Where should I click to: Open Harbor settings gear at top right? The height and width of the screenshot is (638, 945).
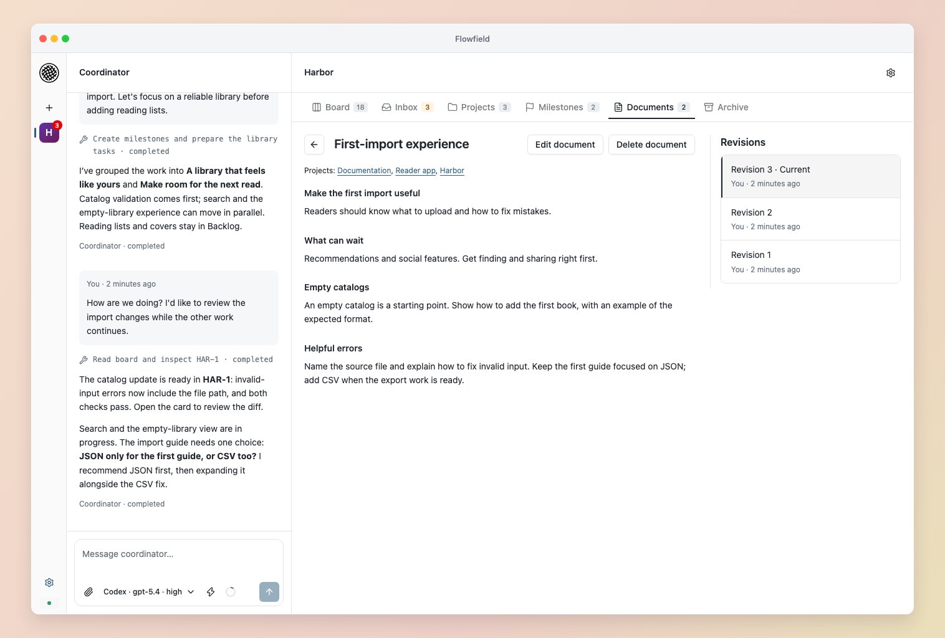click(x=891, y=73)
